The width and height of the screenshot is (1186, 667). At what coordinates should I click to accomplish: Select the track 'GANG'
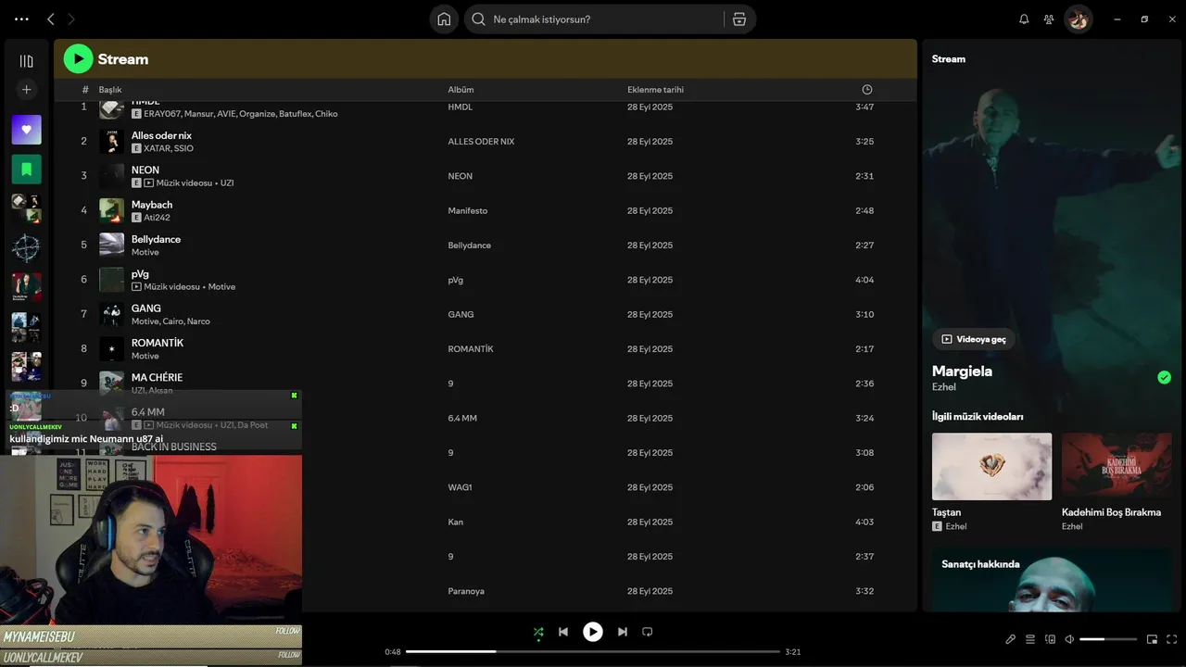[x=146, y=308]
